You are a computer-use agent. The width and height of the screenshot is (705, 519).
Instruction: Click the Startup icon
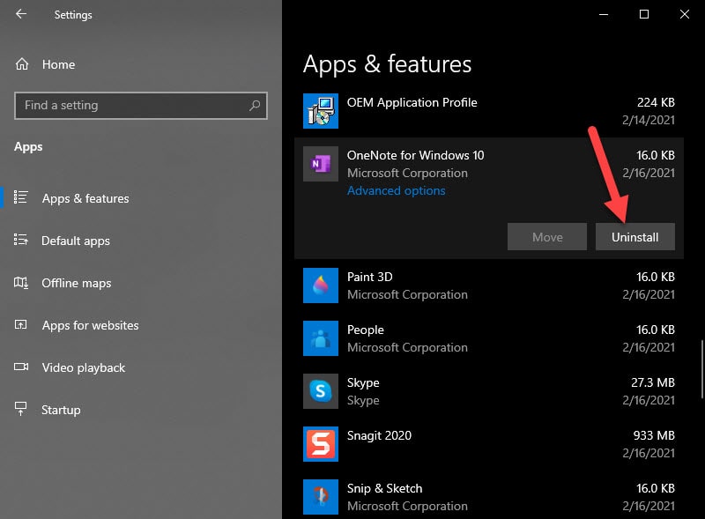(x=20, y=409)
